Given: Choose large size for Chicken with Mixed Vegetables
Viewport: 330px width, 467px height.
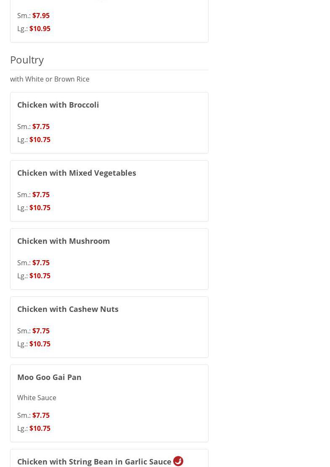Looking at the screenshot, I should [x=40, y=208].
